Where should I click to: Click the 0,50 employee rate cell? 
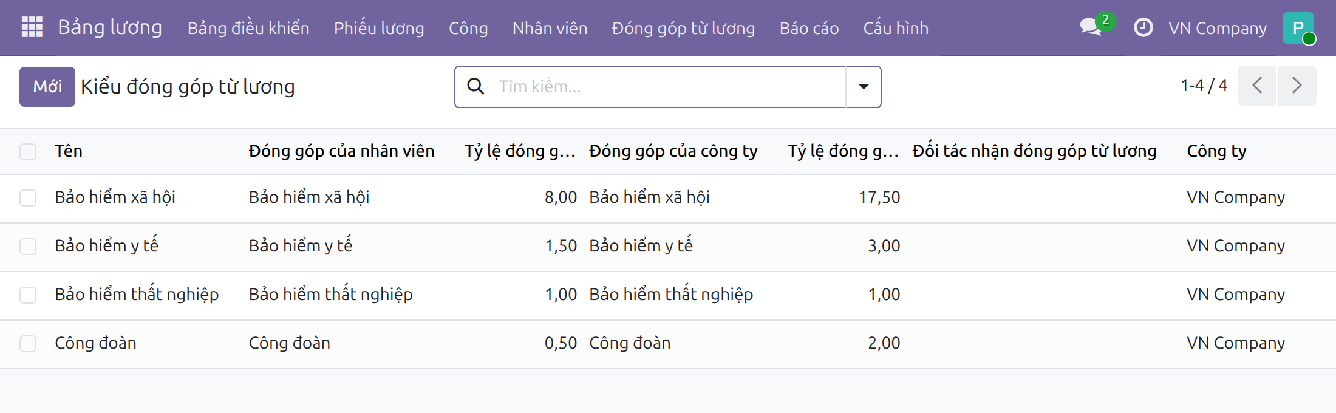[x=561, y=343]
